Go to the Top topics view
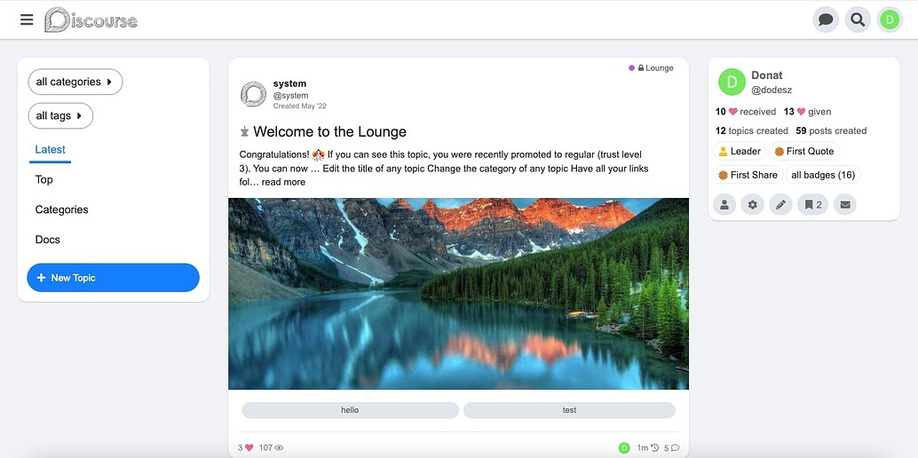 (x=44, y=180)
